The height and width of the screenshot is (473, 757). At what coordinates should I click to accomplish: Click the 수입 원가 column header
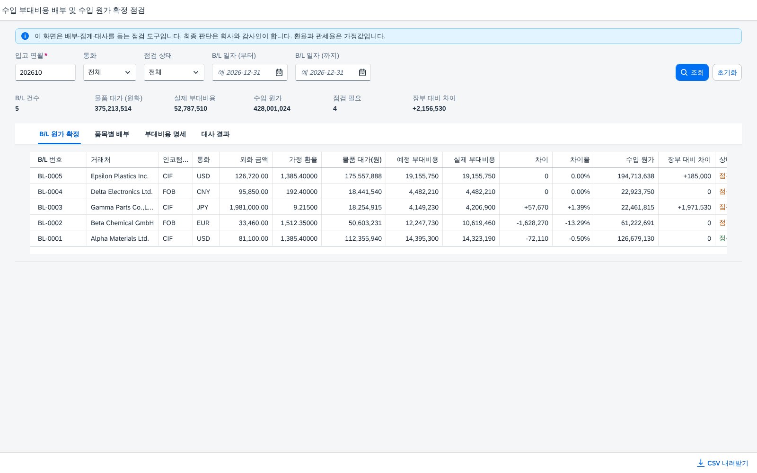[x=626, y=160]
